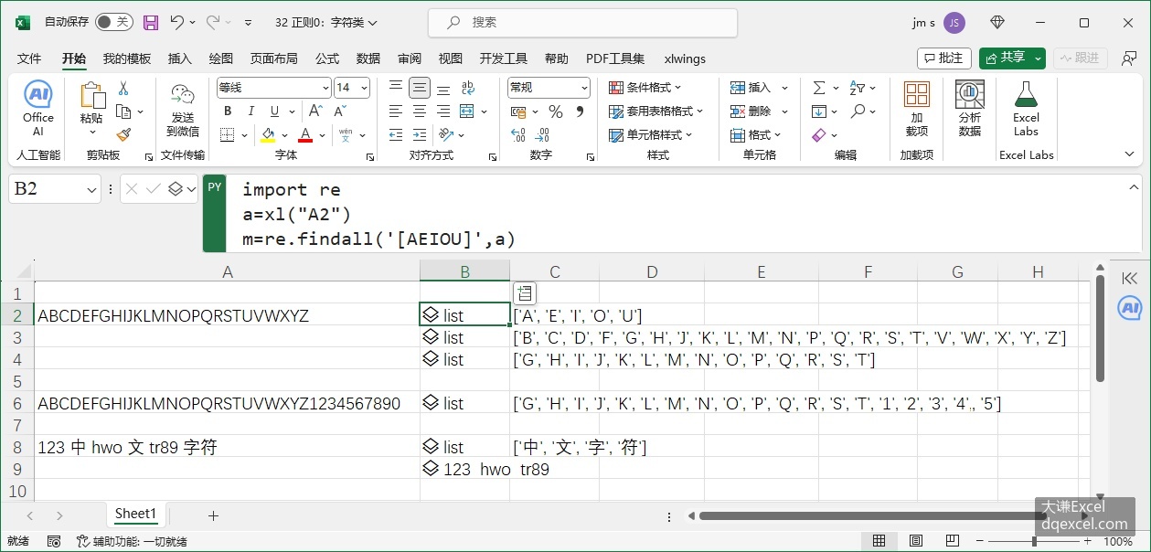Screen dimensions: 1151x552
Task: Save the workbook
Action: [151, 22]
